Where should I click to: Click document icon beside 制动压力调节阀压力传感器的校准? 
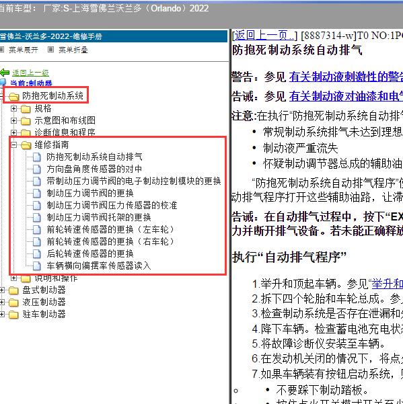click(37, 205)
